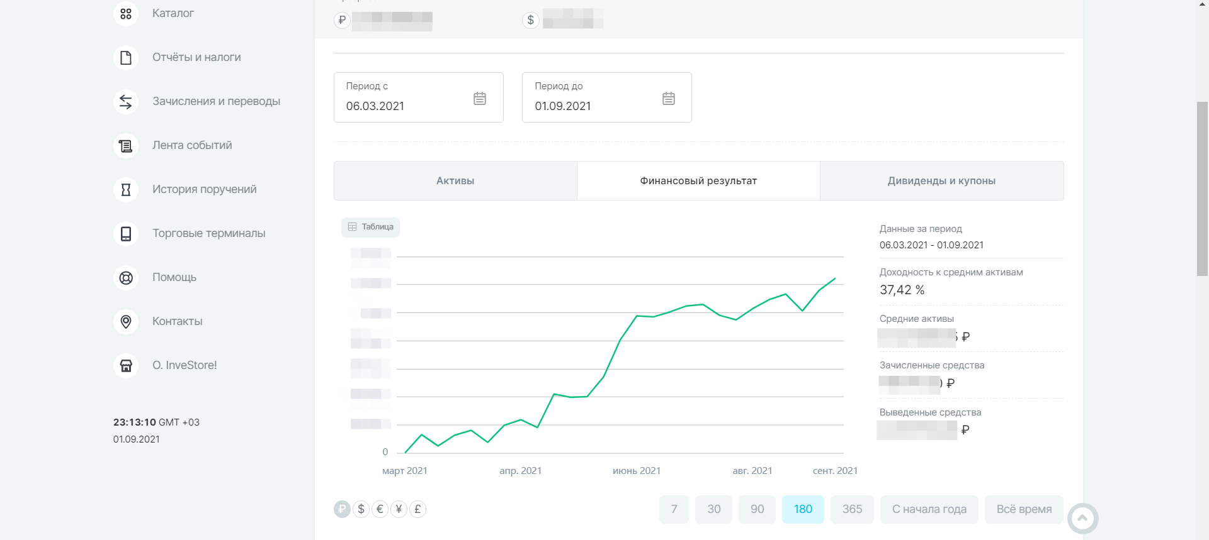Click the март 2021 axis label

tap(405, 471)
